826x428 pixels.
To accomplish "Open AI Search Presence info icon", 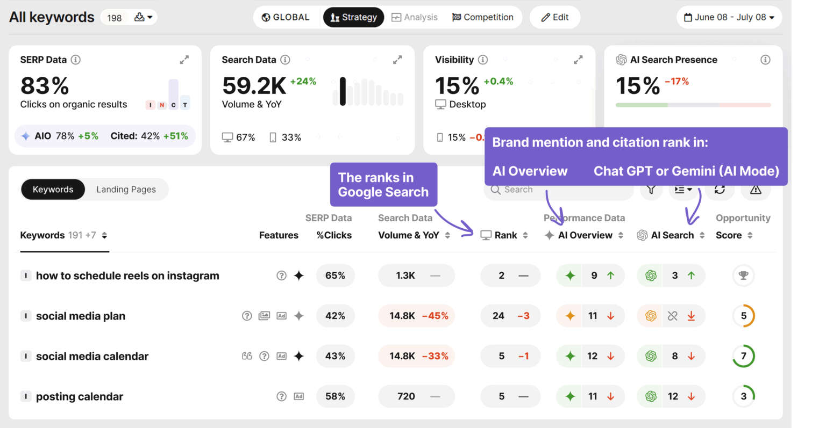I will click(765, 60).
